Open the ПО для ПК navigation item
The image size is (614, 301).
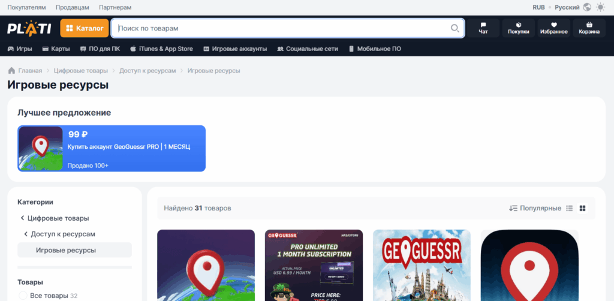[x=100, y=49]
